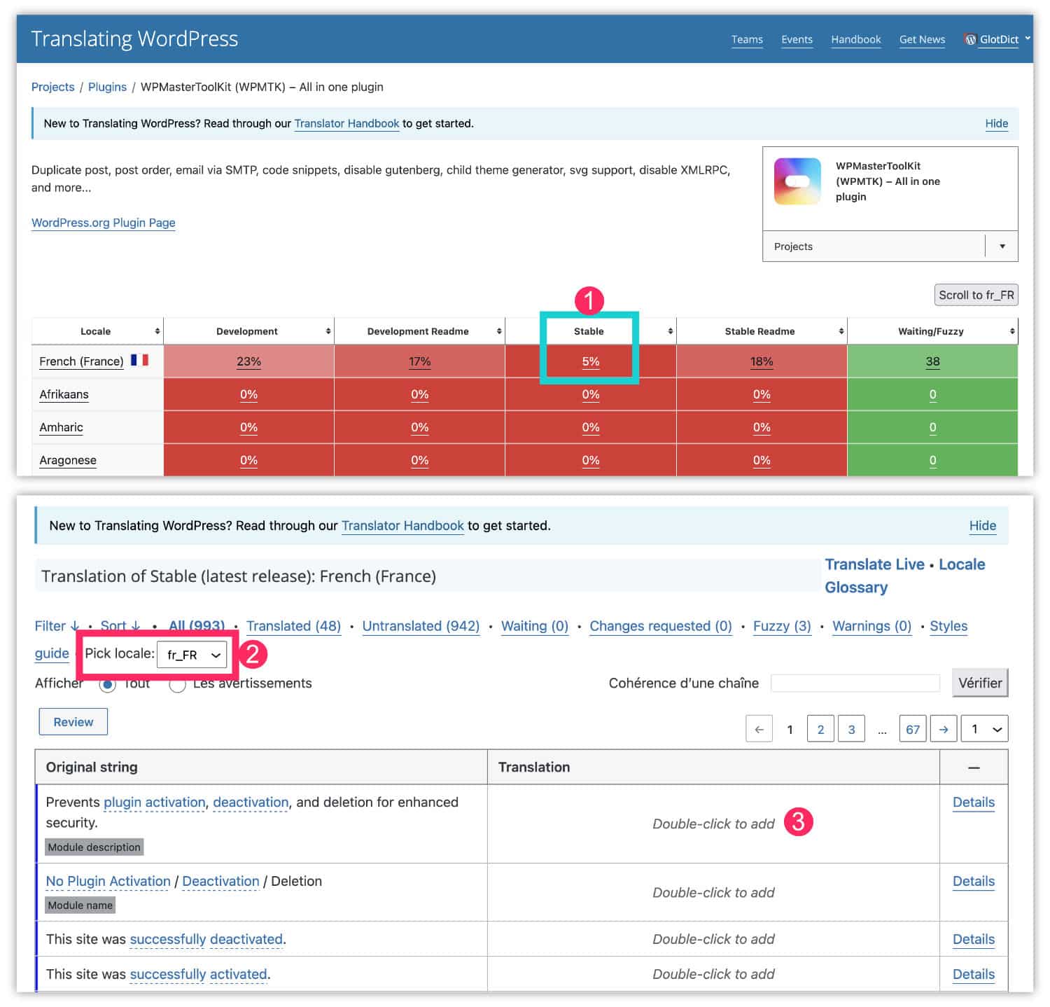The width and height of the screenshot is (1050, 1007).
Task: Open the Pick locale fr_FR dropdown
Action: coord(192,655)
